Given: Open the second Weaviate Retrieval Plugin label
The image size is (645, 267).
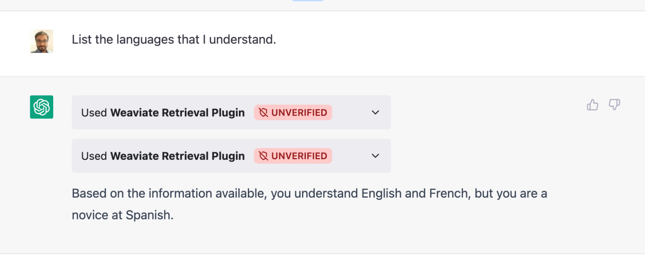Looking at the screenshot, I should point(177,156).
